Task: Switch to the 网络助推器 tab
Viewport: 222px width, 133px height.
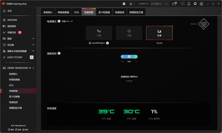Action: click(63, 12)
